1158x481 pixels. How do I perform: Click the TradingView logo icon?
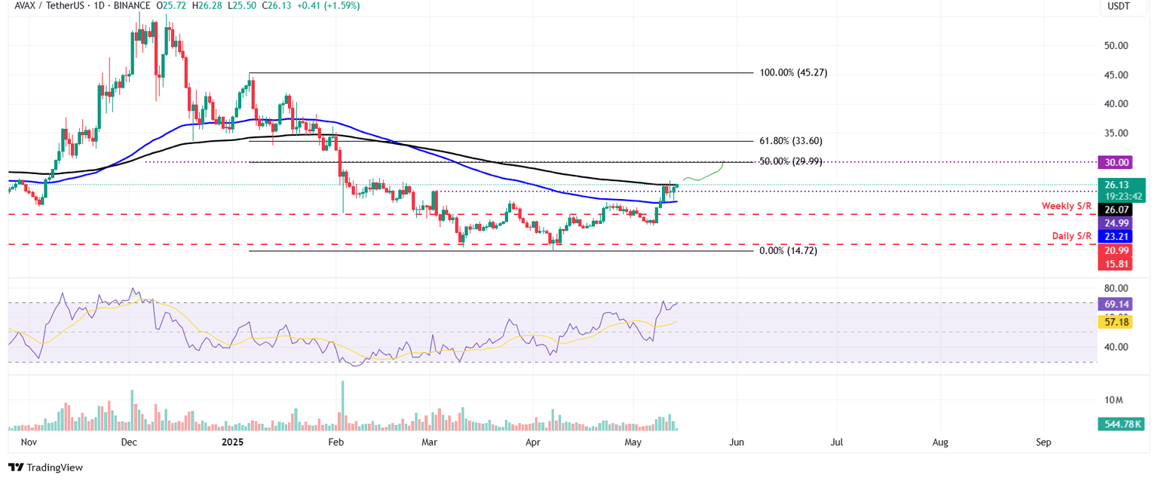point(16,467)
